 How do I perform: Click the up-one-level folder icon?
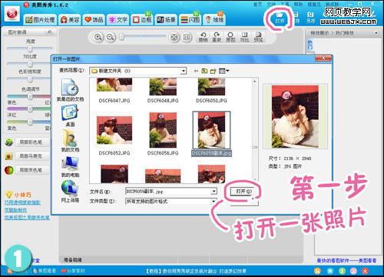click(204, 71)
